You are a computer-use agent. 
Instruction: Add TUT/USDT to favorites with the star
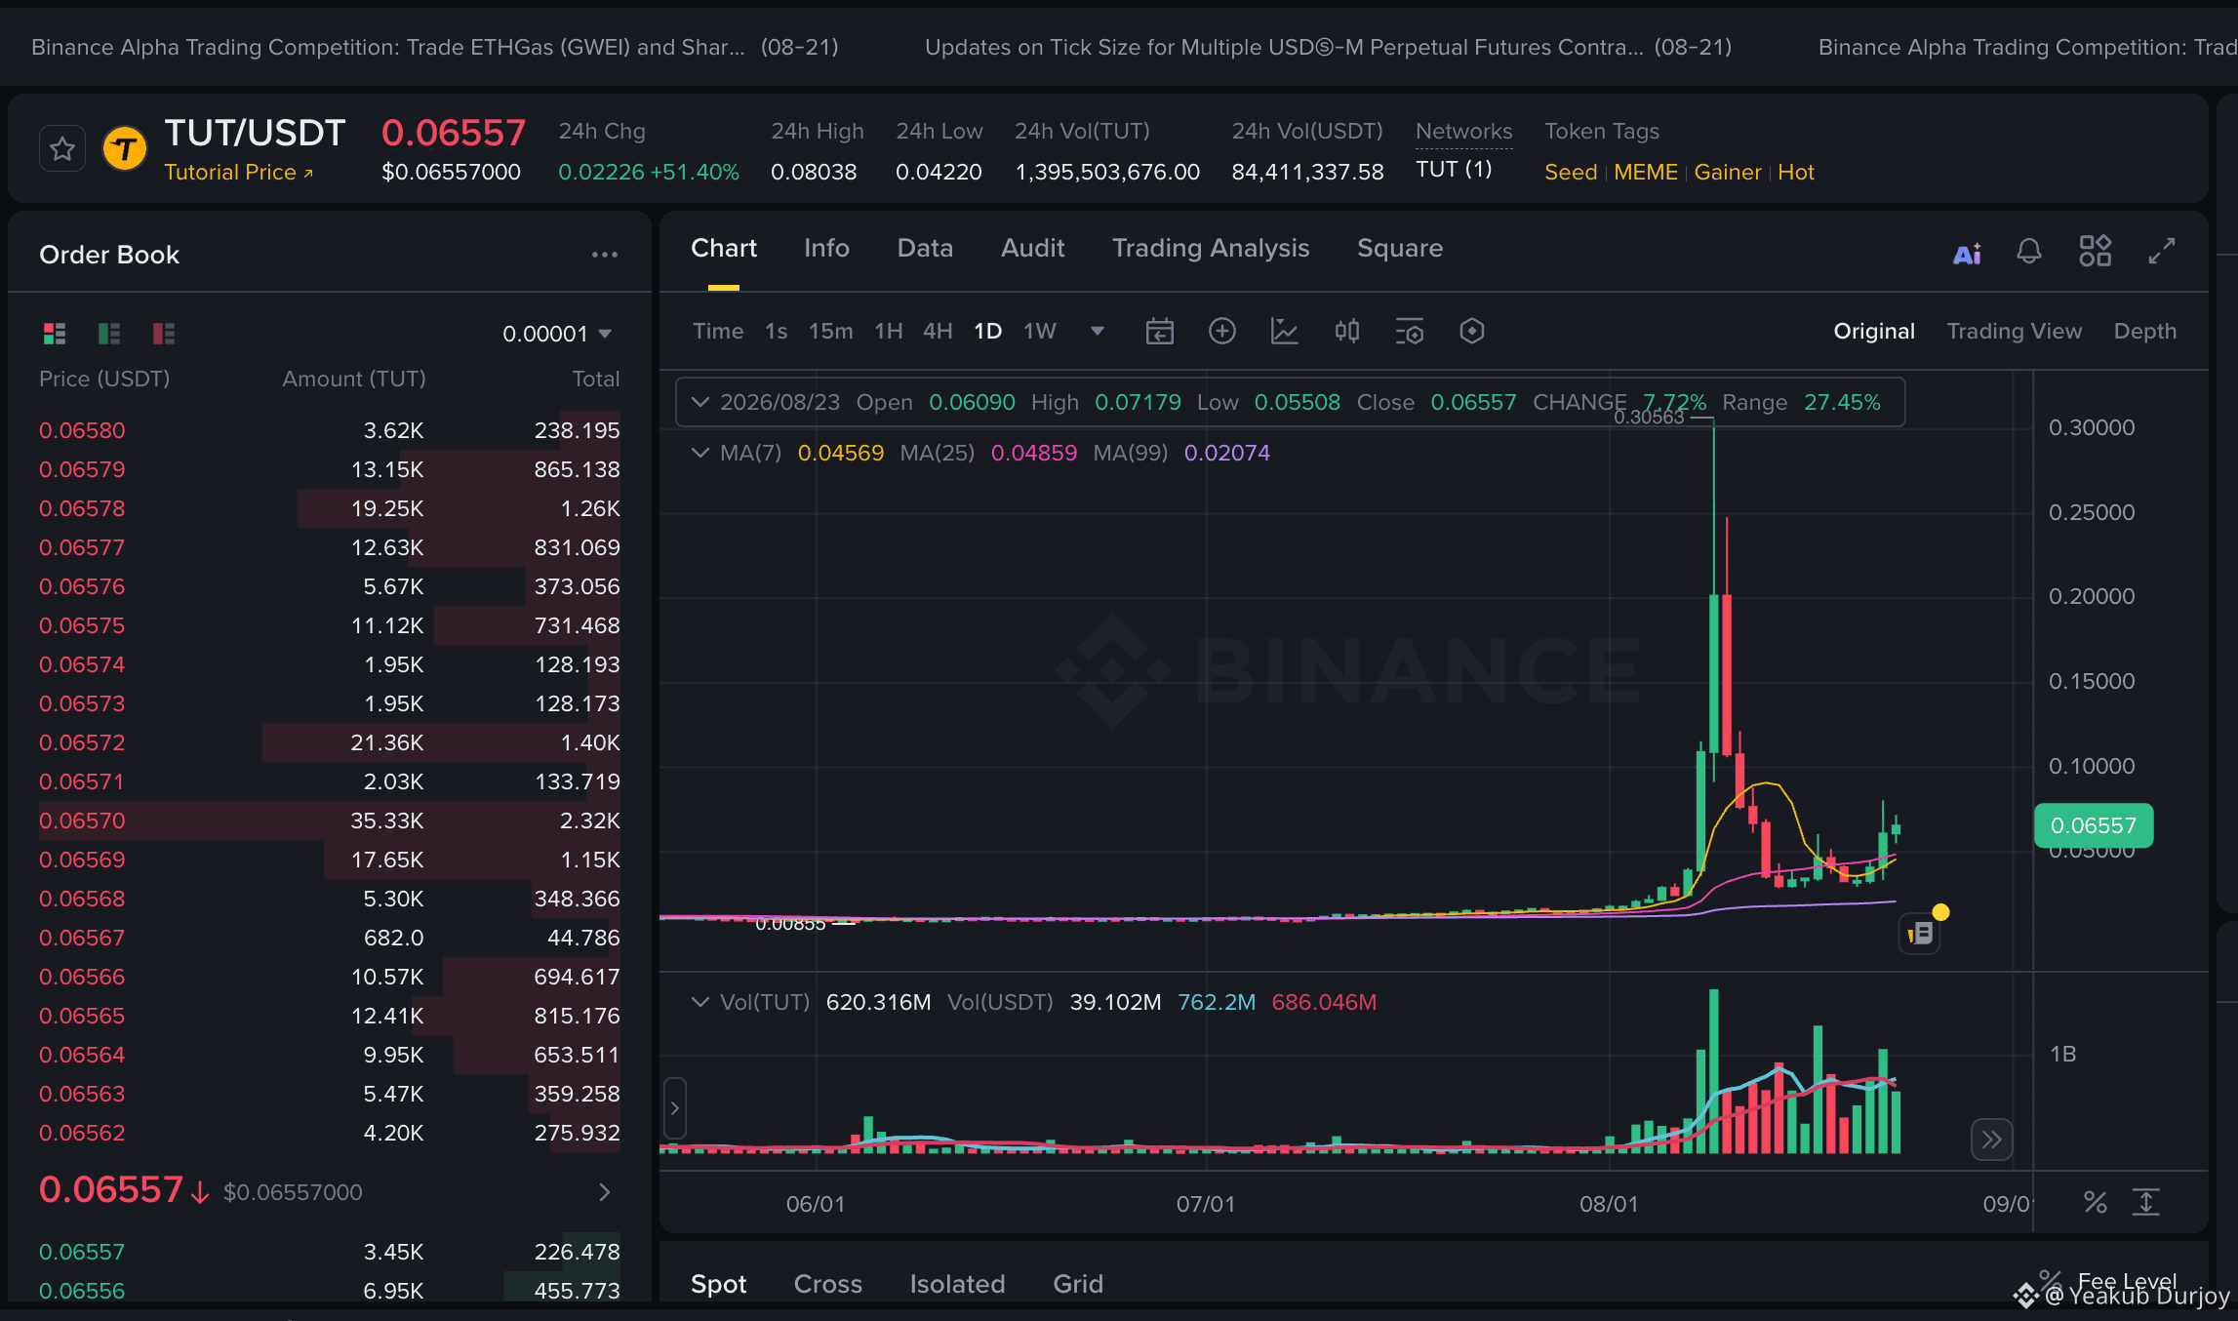pyautogui.click(x=62, y=149)
